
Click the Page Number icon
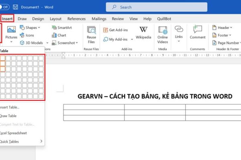tap(214, 43)
